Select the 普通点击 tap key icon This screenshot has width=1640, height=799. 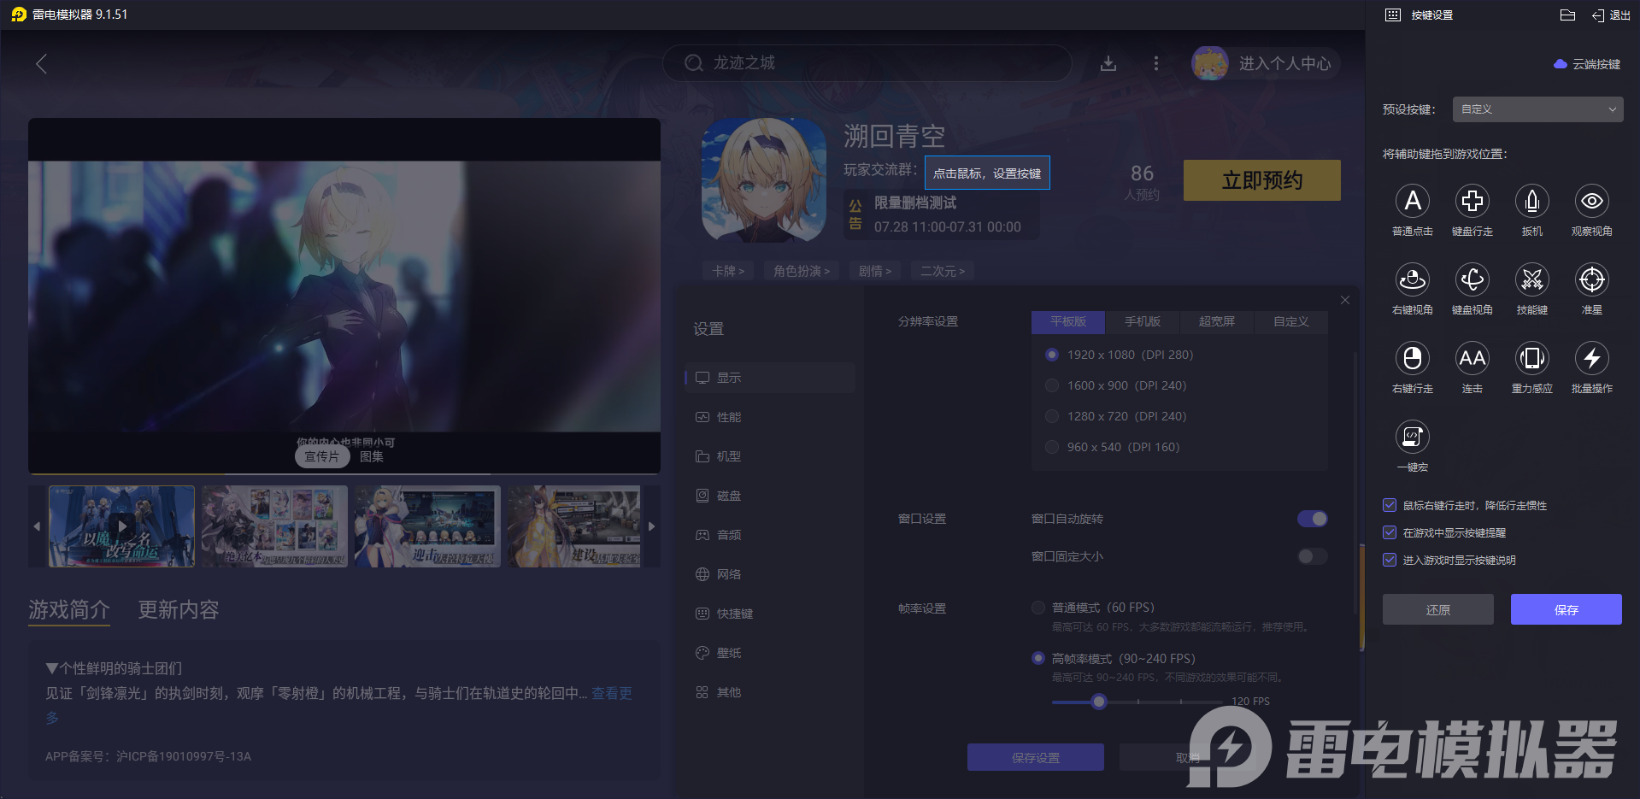(1412, 201)
